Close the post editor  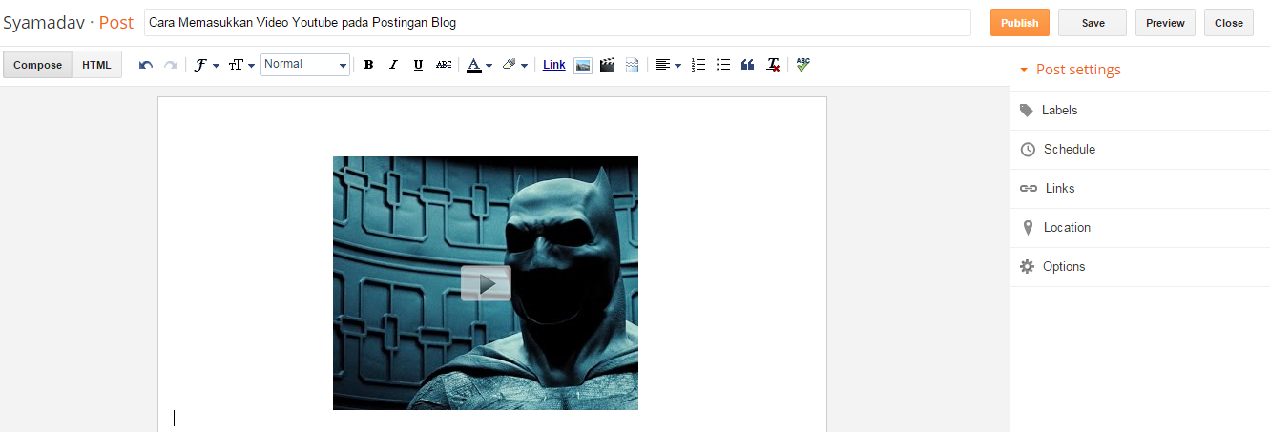pyautogui.click(x=1229, y=23)
